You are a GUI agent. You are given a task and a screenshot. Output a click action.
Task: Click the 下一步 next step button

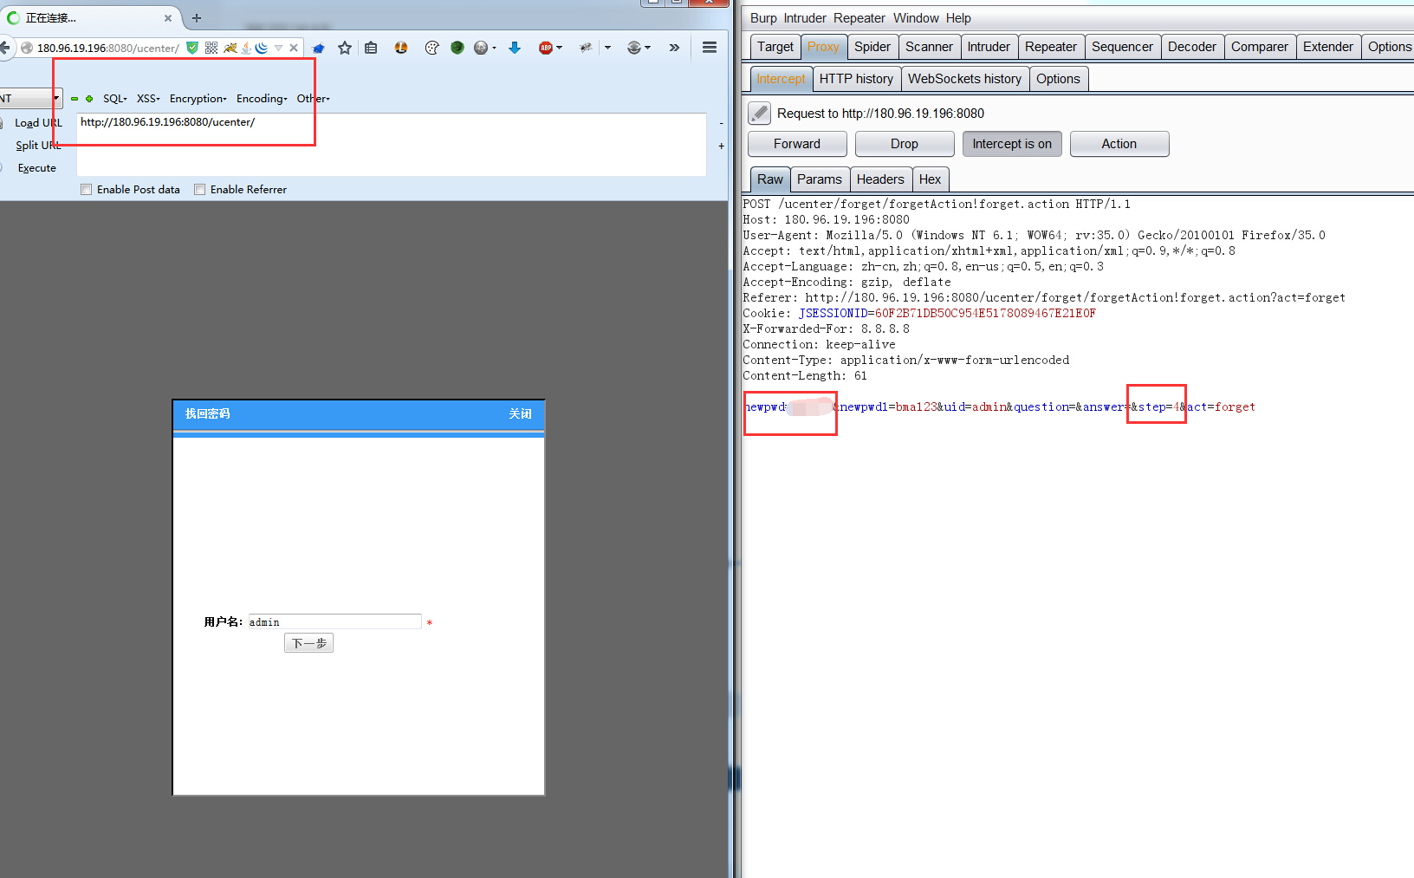(x=308, y=643)
